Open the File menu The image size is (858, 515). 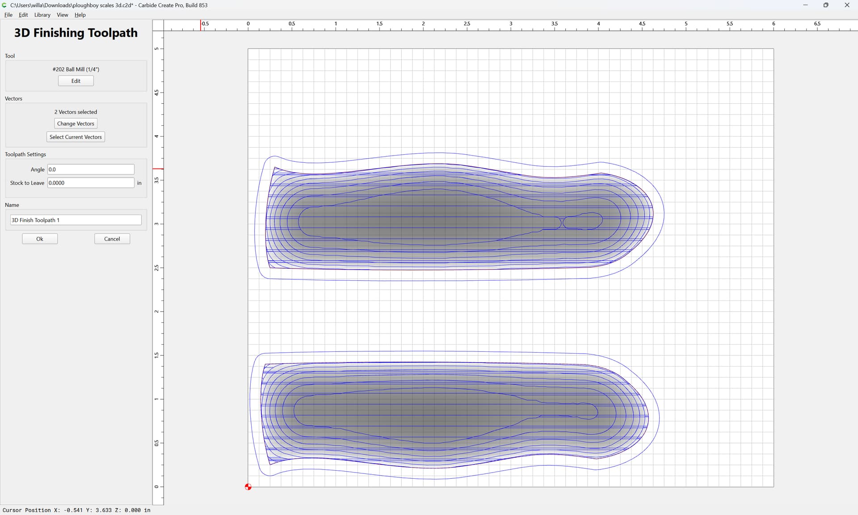coord(8,15)
